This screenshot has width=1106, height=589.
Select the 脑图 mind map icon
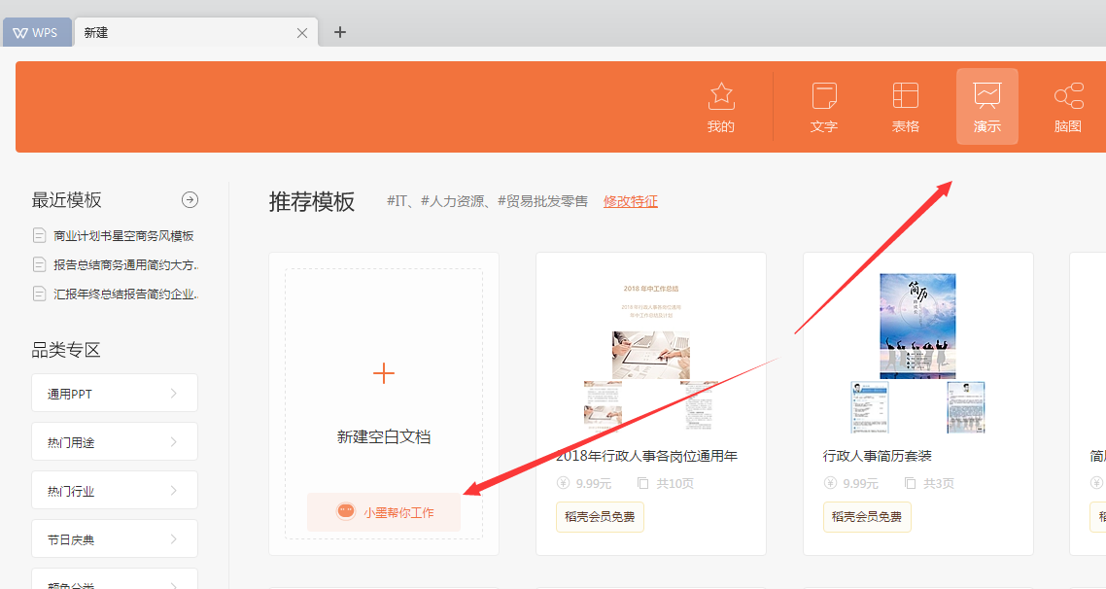pyautogui.click(x=1068, y=96)
